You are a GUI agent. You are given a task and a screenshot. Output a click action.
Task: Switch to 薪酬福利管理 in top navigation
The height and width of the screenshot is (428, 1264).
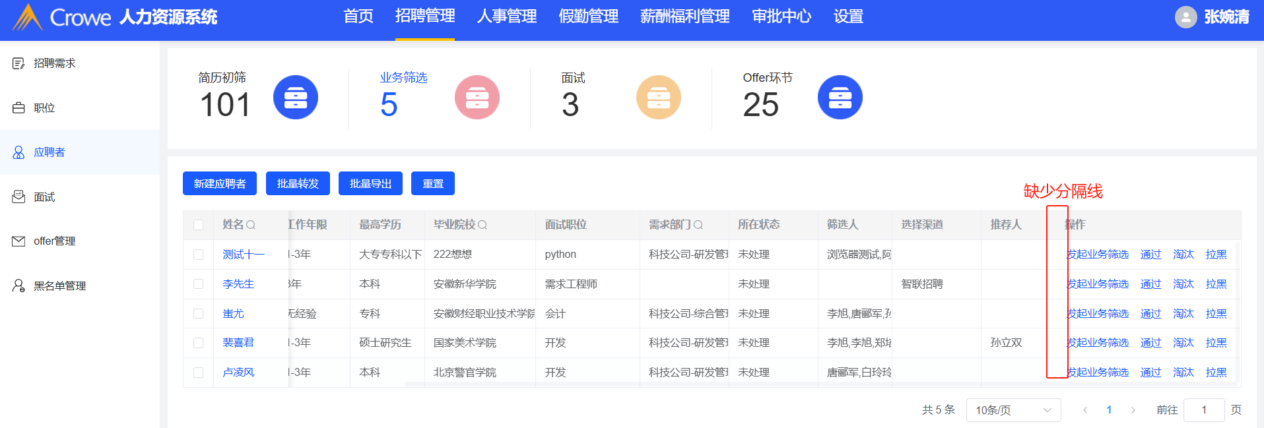coord(684,16)
